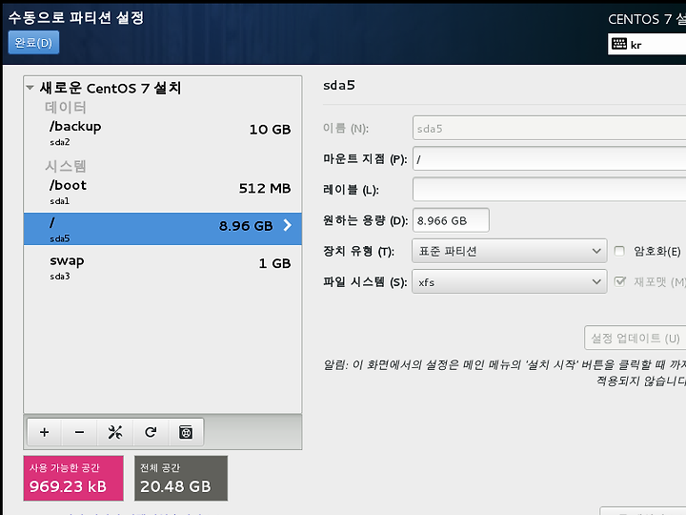Click the 레이블 label input field
The width and height of the screenshot is (686, 515).
click(550, 190)
